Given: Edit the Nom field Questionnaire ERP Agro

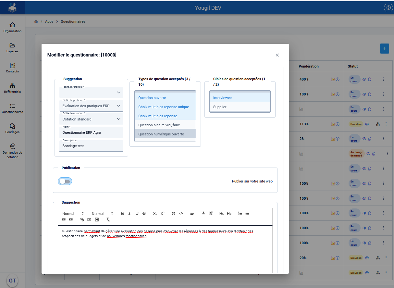Looking at the screenshot, I should [91, 132].
